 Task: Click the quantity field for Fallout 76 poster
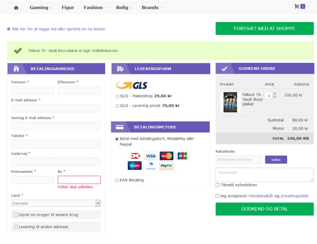pyautogui.click(x=269, y=96)
